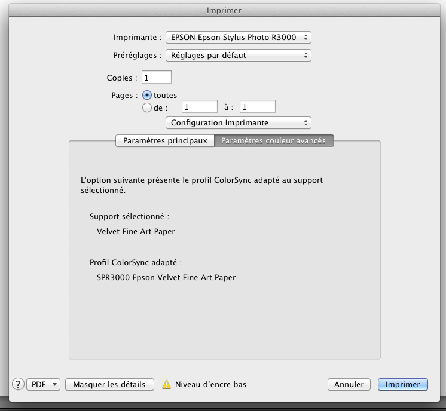The width and height of the screenshot is (446, 411).
Task: Choose the "de" page range radio button
Action: (x=147, y=107)
